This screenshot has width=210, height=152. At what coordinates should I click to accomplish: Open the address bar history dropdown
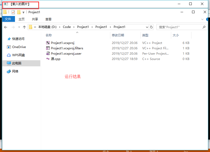pos(147,27)
